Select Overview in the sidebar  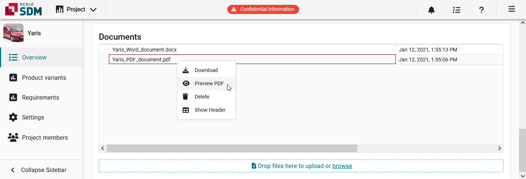click(42, 57)
